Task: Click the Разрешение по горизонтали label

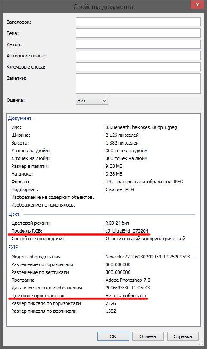Action: coord(42,264)
